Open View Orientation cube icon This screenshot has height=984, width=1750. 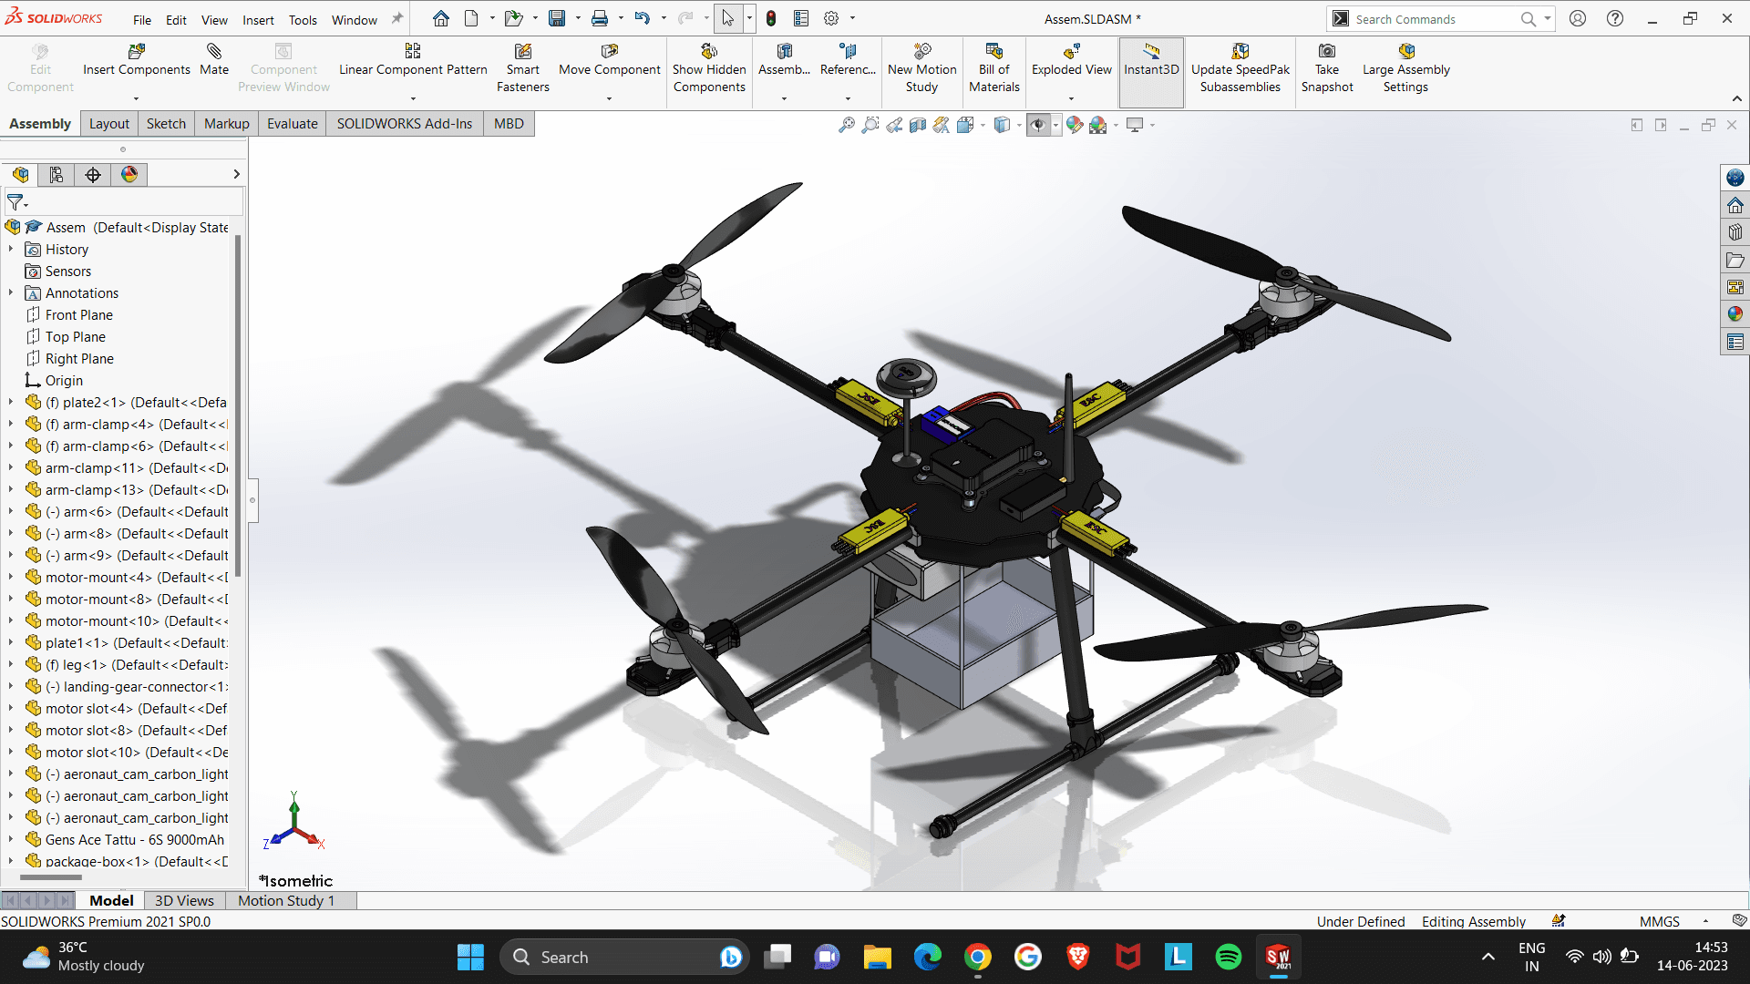(x=965, y=125)
